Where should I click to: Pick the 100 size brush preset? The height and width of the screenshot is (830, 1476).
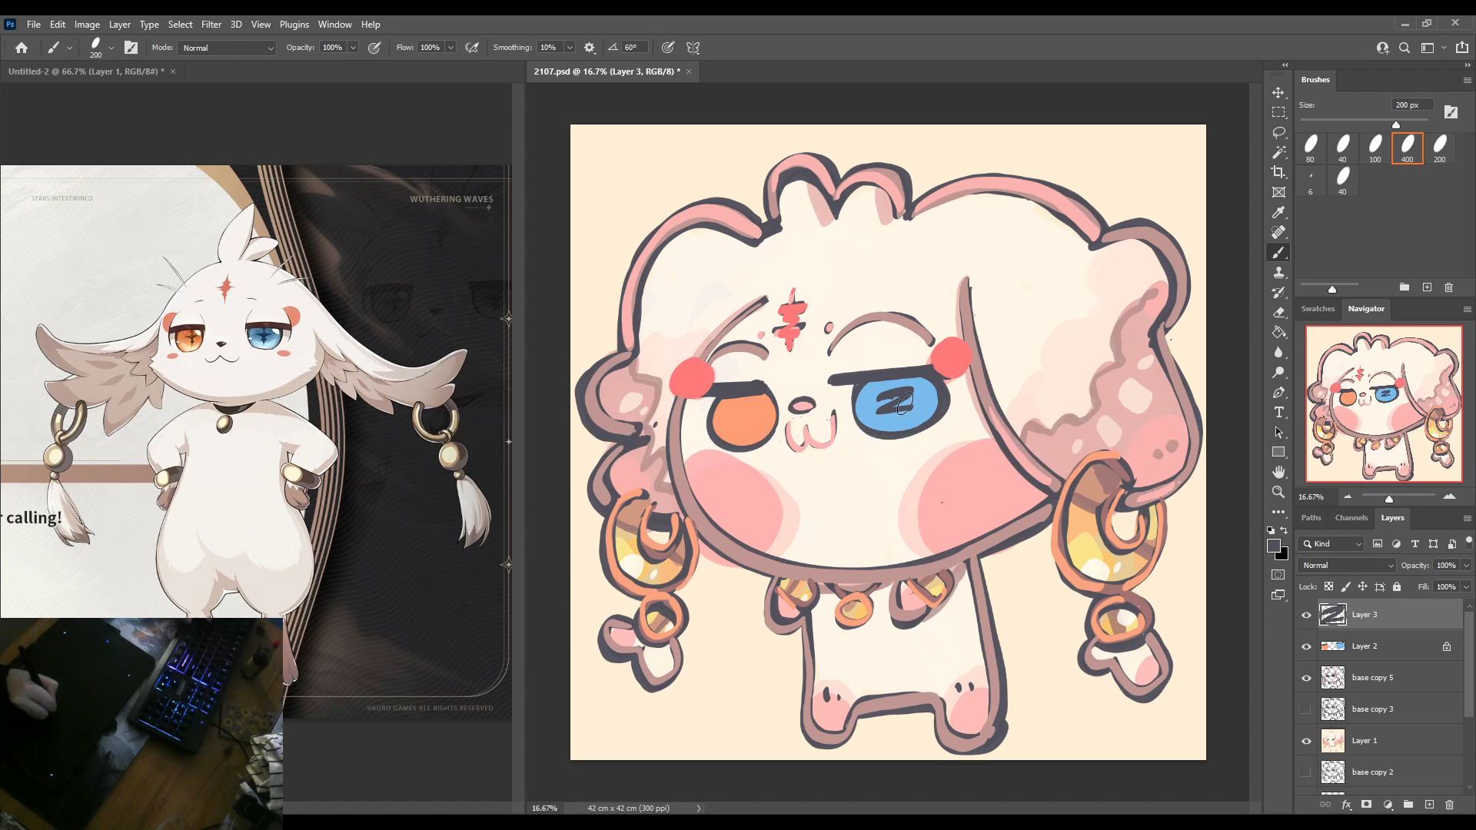click(1375, 148)
